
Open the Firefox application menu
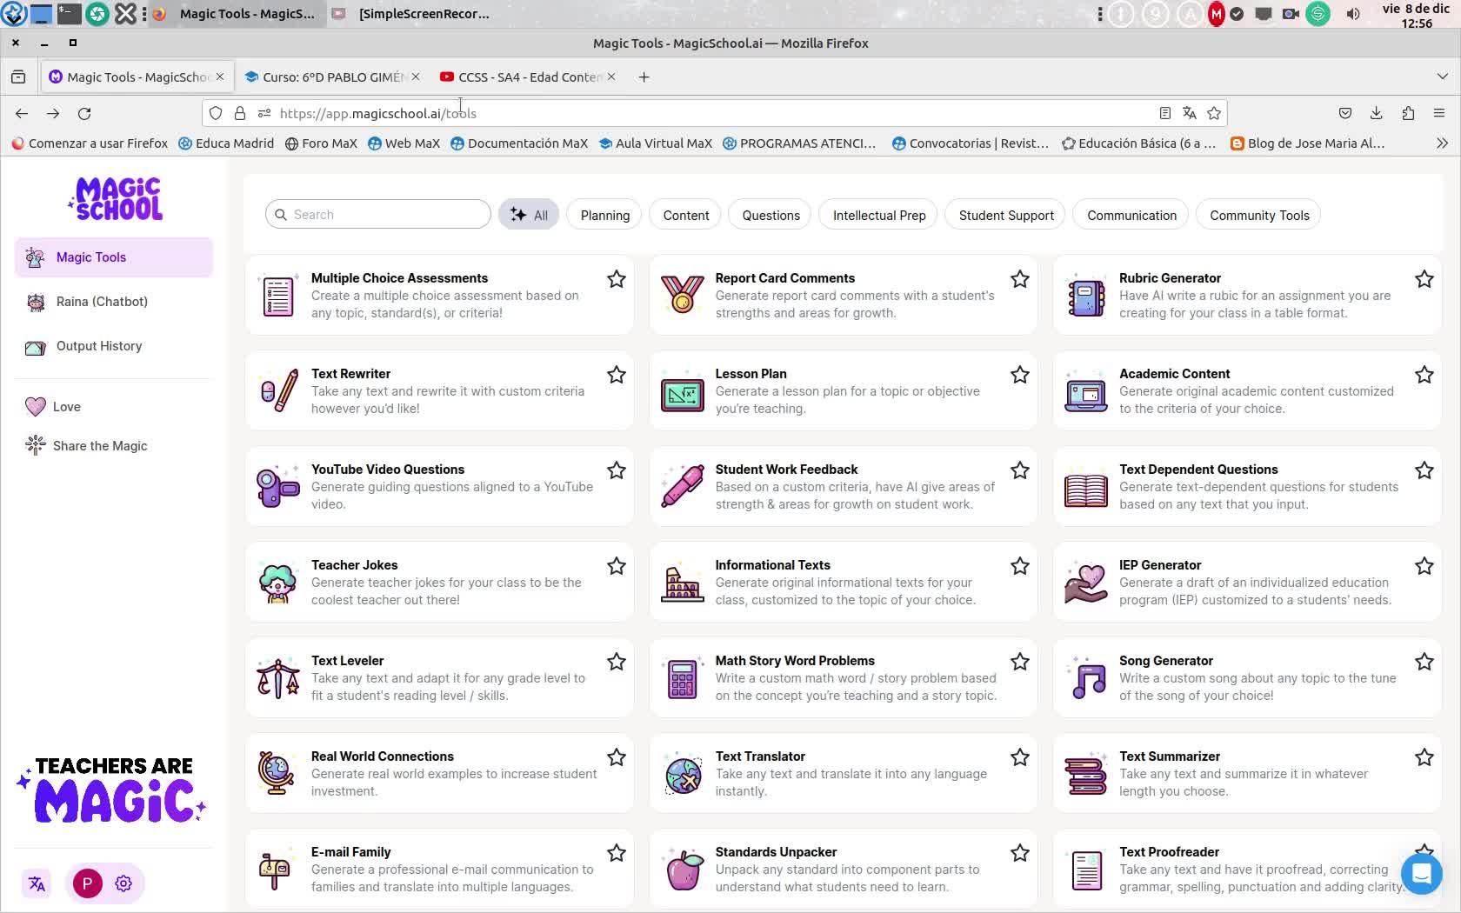coord(1439,113)
